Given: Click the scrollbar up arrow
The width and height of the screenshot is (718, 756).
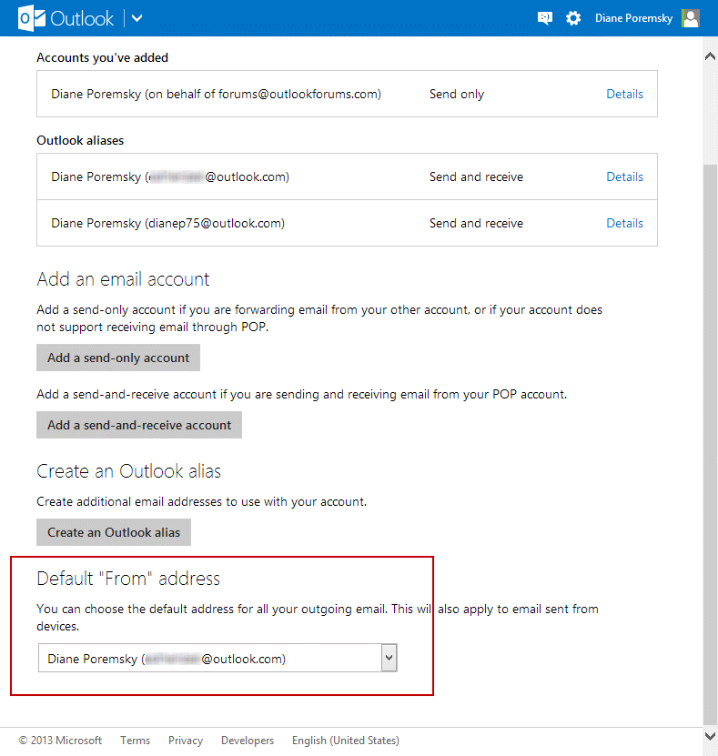Looking at the screenshot, I should tap(710, 56).
